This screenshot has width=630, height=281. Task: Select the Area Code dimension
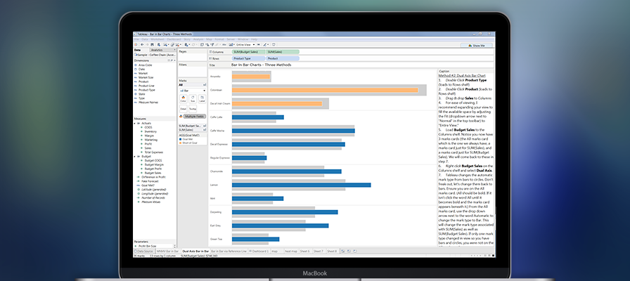click(145, 65)
